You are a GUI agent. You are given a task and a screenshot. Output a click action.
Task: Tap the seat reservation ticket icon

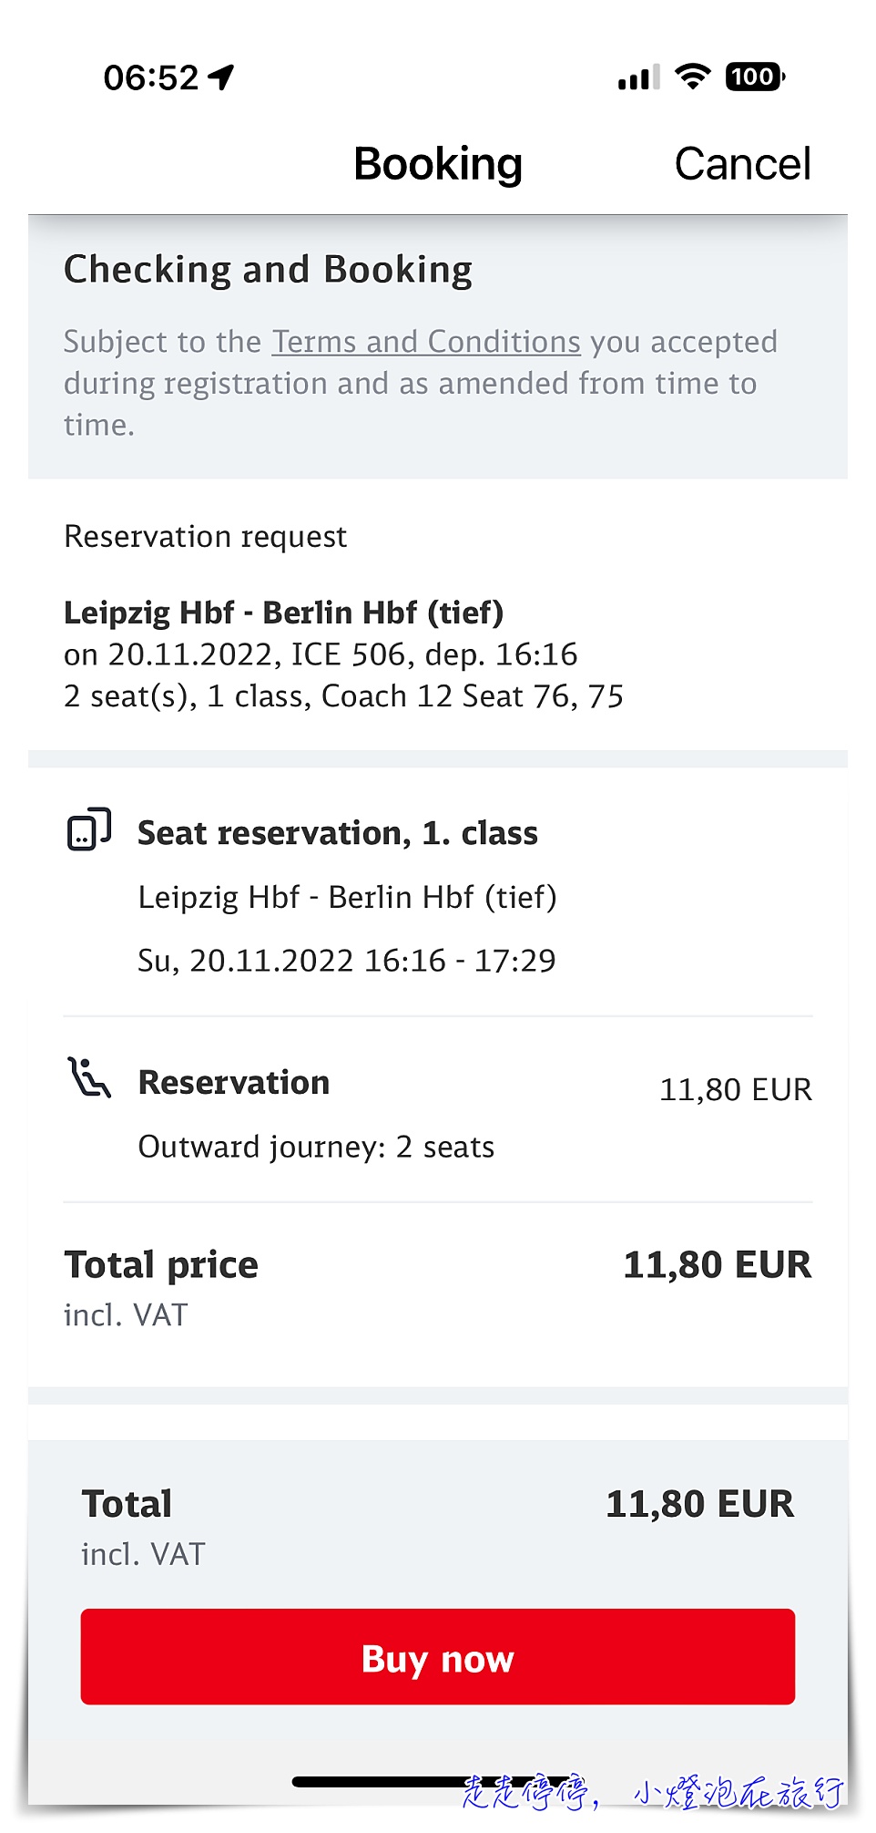pyautogui.click(x=89, y=829)
